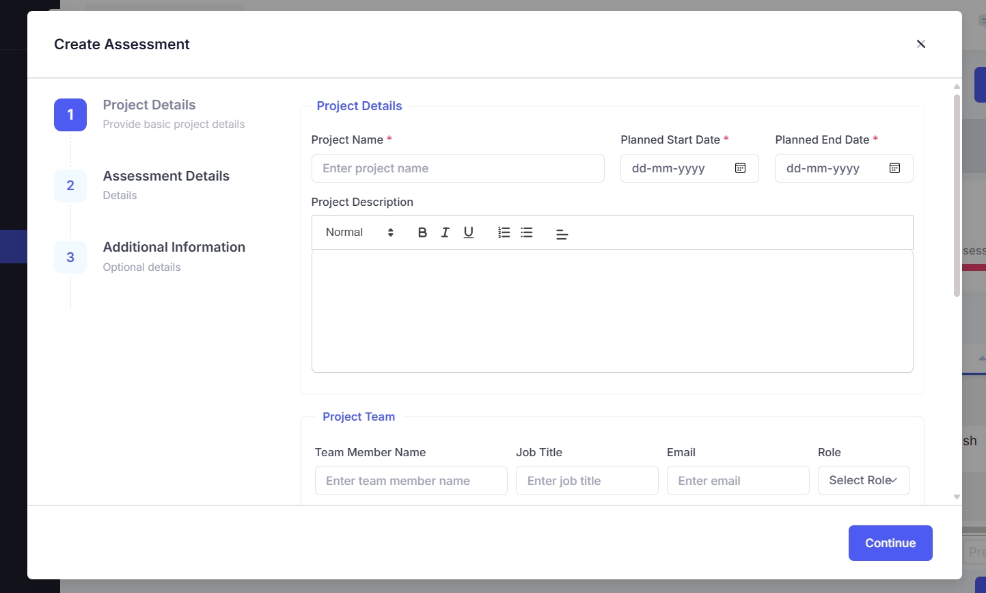Screen dimensions: 986x593
Task: Click the Team Member Name field
Action: pyautogui.click(x=411, y=481)
